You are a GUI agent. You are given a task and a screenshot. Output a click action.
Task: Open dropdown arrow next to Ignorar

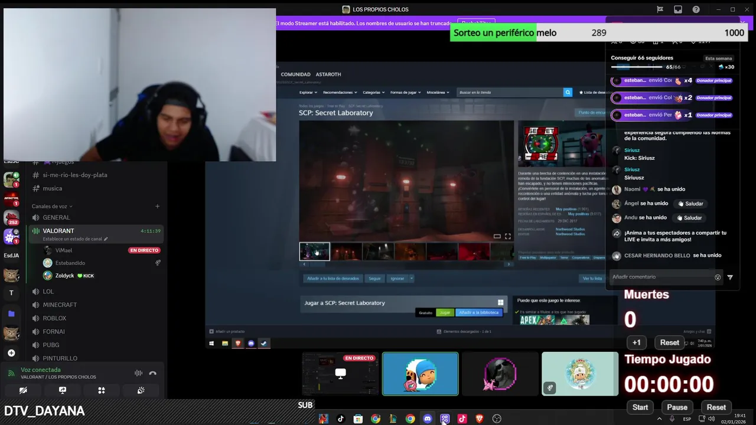412,279
